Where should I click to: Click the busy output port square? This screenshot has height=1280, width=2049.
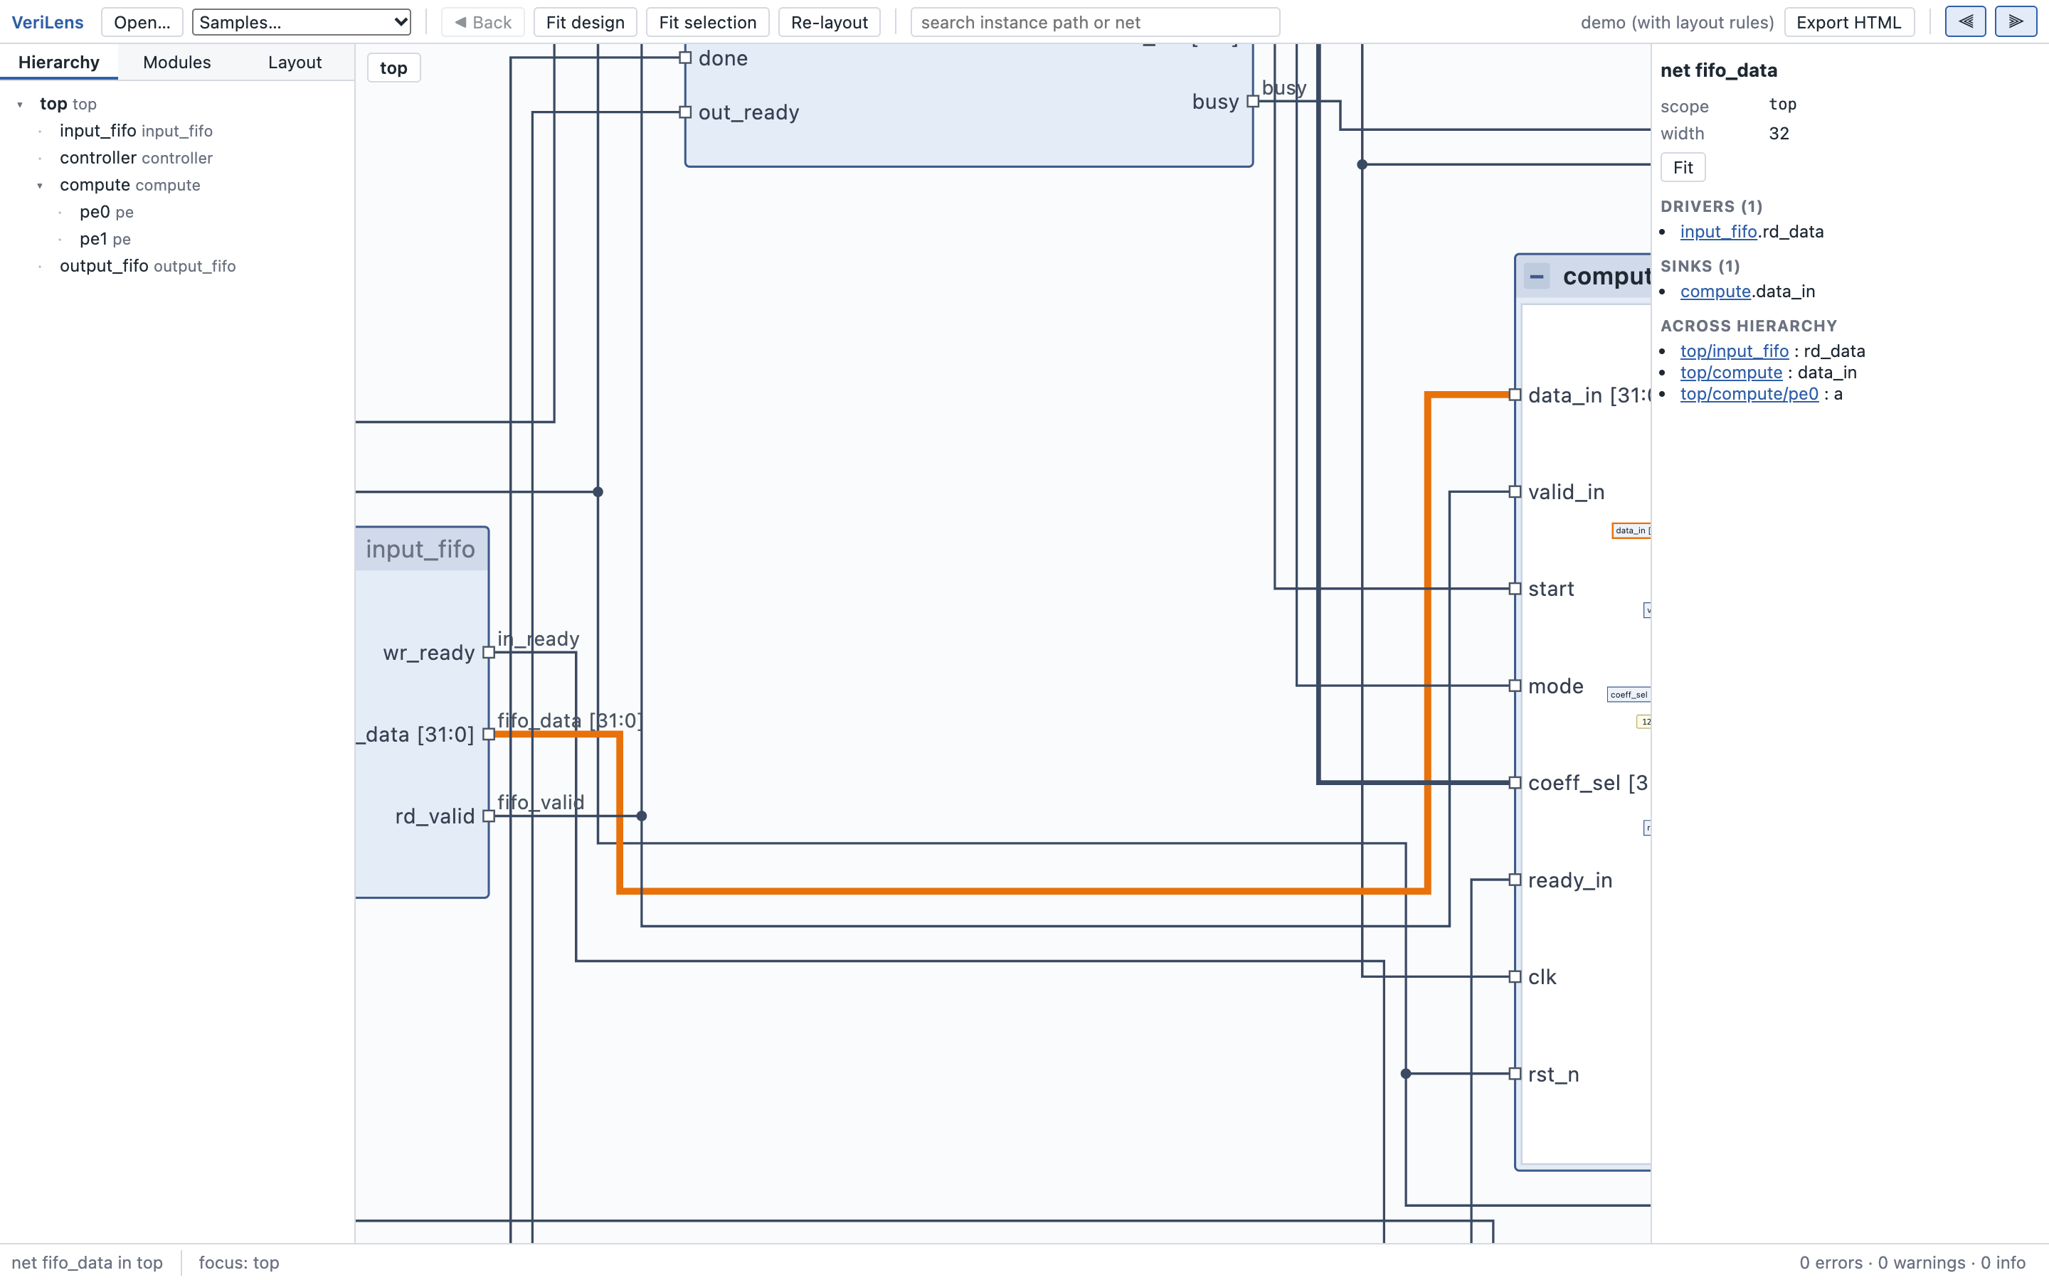pos(1253,102)
